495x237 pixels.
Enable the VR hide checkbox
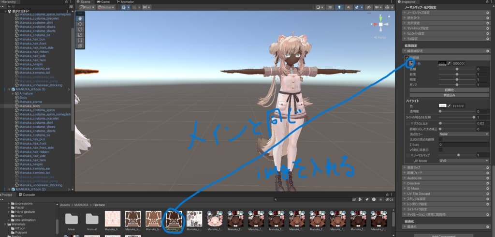440,150
